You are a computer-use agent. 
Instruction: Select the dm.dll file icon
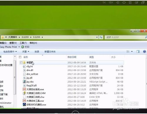point(24,70)
